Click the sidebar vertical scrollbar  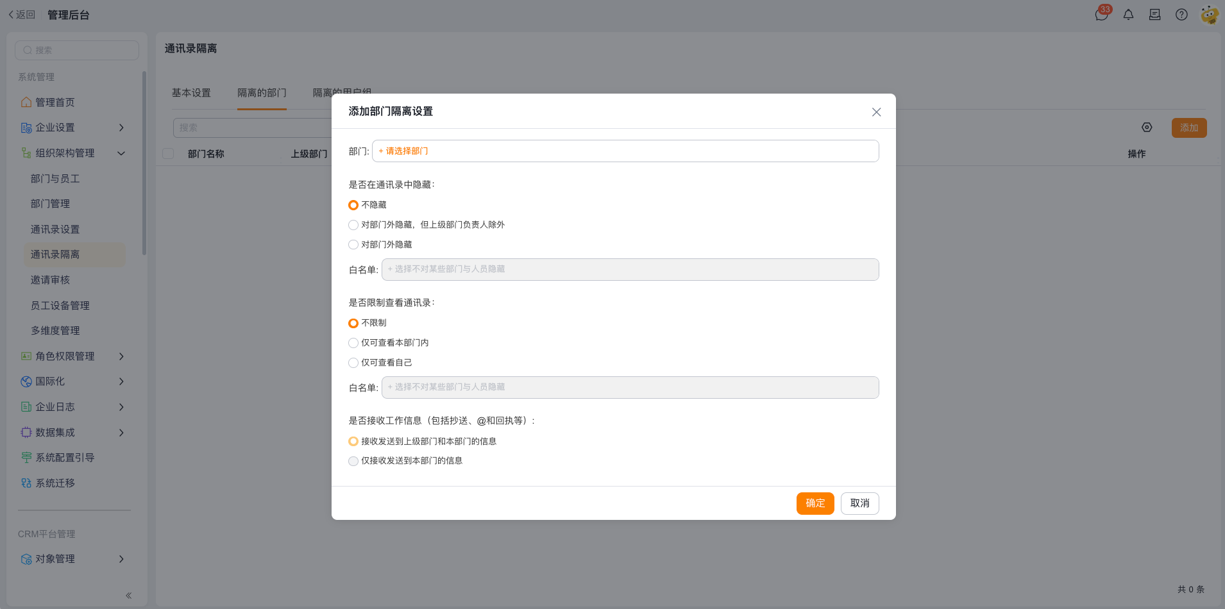pyautogui.click(x=144, y=163)
